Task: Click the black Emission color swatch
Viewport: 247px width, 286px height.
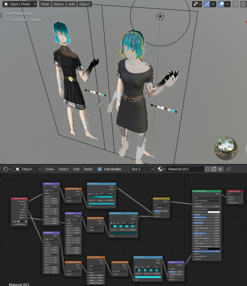Action: click(x=214, y=249)
